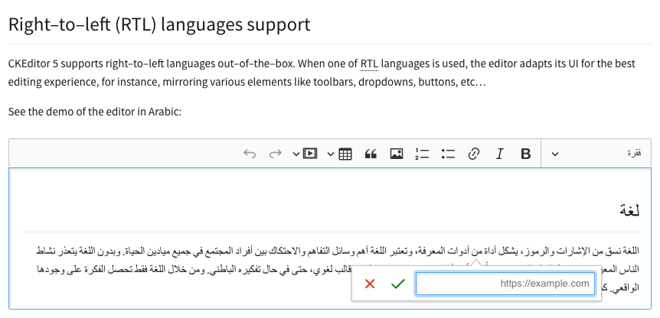
Task: Open the media embed dropdown arrow
Action: (x=296, y=154)
